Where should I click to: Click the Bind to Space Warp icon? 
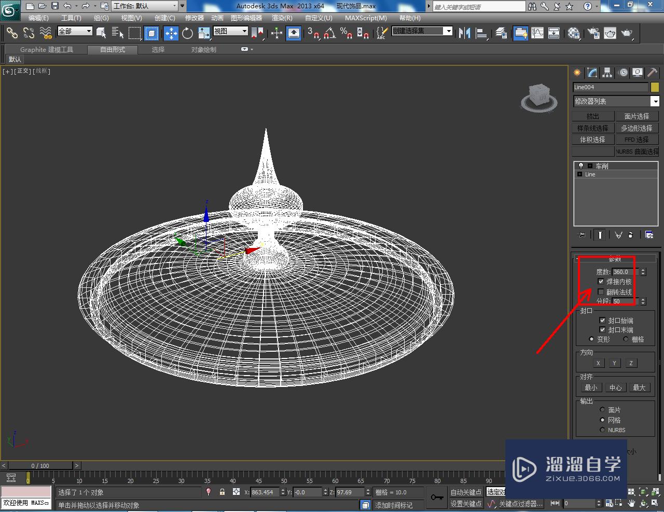click(x=46, y=33)
